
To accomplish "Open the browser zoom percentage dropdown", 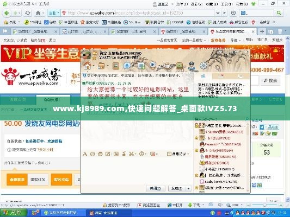I will [x=242, y=205].
